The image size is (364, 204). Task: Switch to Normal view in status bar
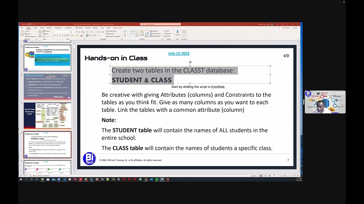(x=261, y=176)
